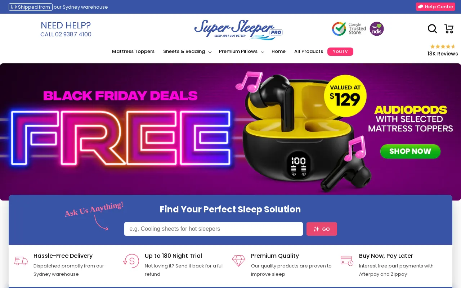Open the Mattress Toppers menu item
Screen dimensions: 461x288
(x=133, y=51)
